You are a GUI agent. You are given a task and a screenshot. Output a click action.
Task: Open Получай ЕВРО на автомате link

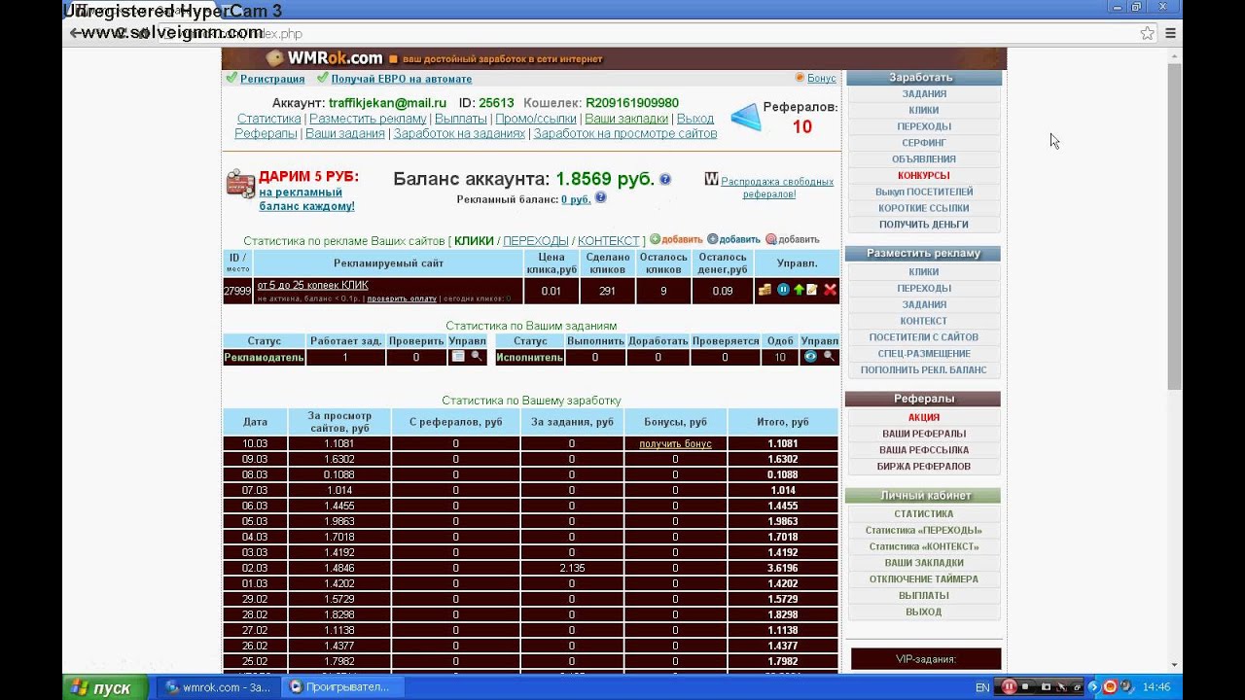pos(402,79)
